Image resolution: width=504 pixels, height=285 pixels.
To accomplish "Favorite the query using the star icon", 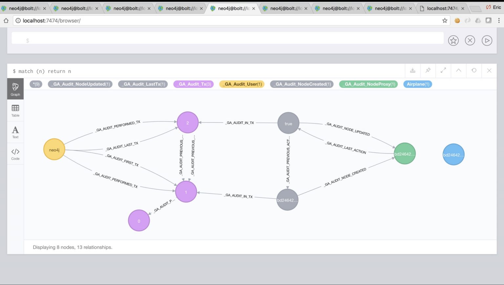I will click(453, 40).
